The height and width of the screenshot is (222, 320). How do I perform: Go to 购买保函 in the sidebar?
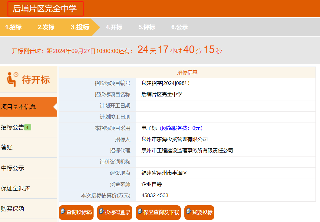point(13,209)
